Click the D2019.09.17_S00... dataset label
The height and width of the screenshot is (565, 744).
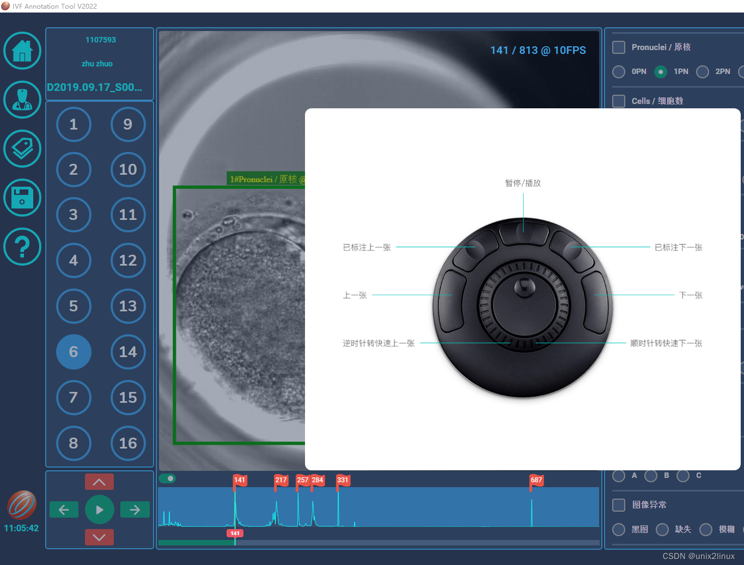click(95, 87)
